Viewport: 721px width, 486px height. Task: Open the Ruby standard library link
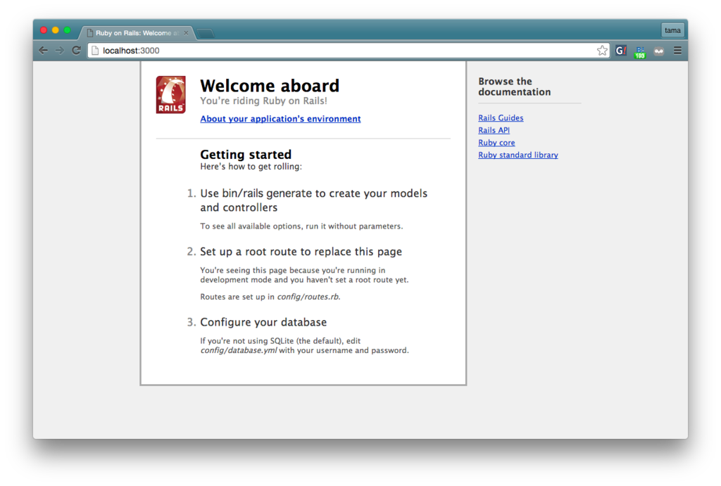coord(518,155)
